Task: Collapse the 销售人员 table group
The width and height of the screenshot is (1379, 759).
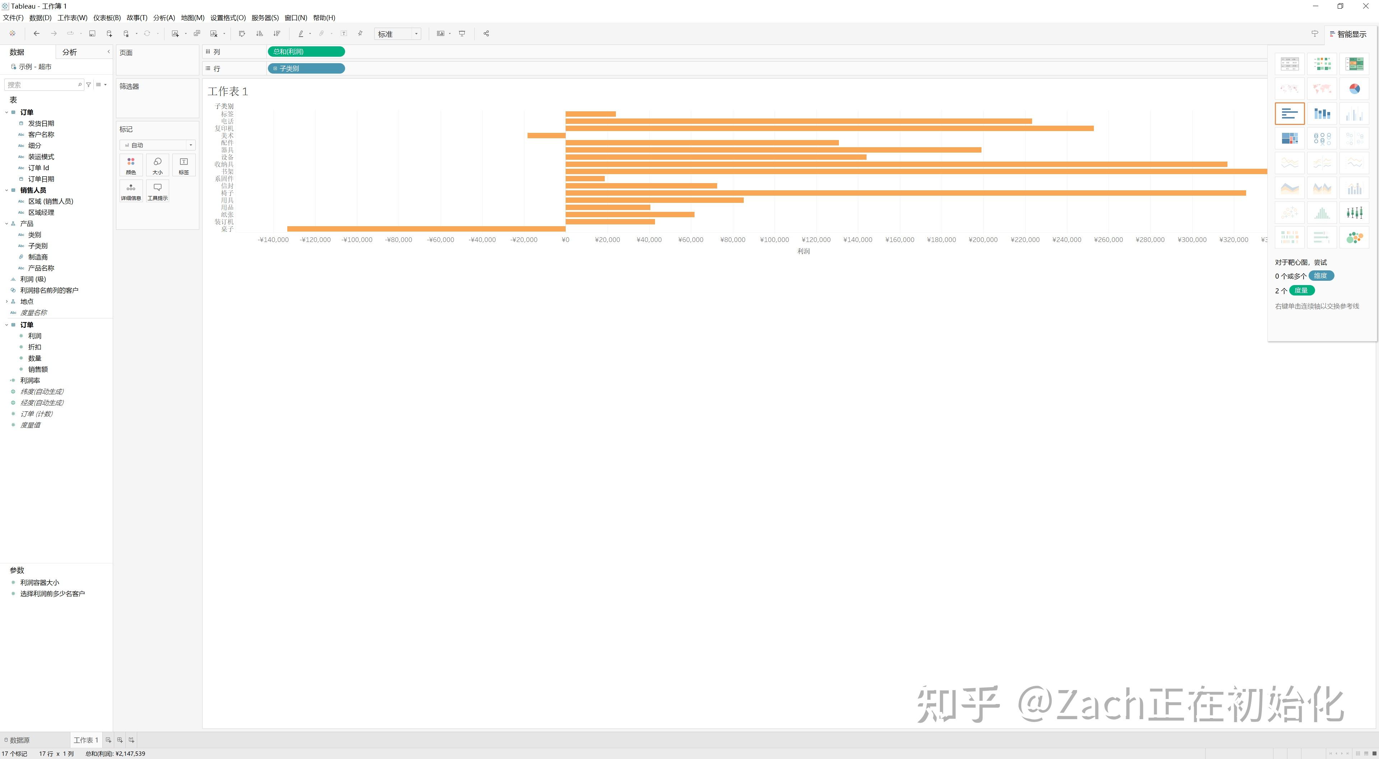Action: coord(6,190)
